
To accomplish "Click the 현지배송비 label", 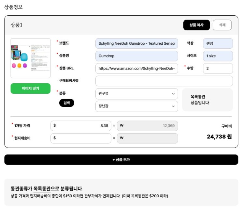I will pyautogui.click(x=22, y=138).
